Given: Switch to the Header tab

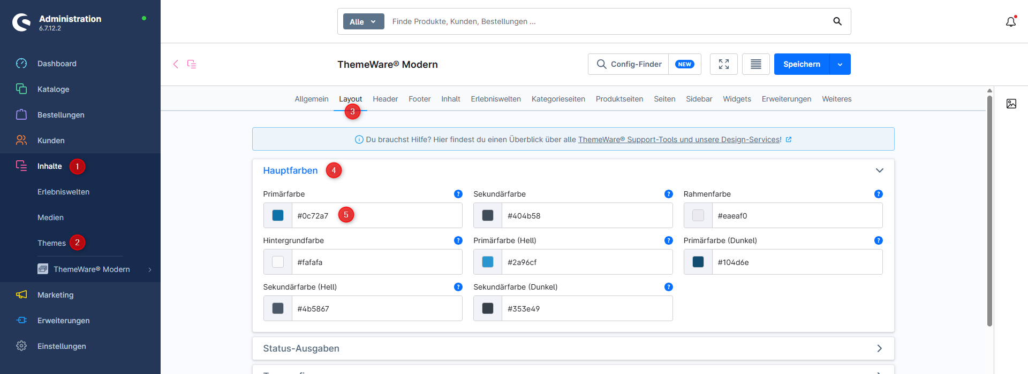Looking at the screenshot, I should coord(385,99).
